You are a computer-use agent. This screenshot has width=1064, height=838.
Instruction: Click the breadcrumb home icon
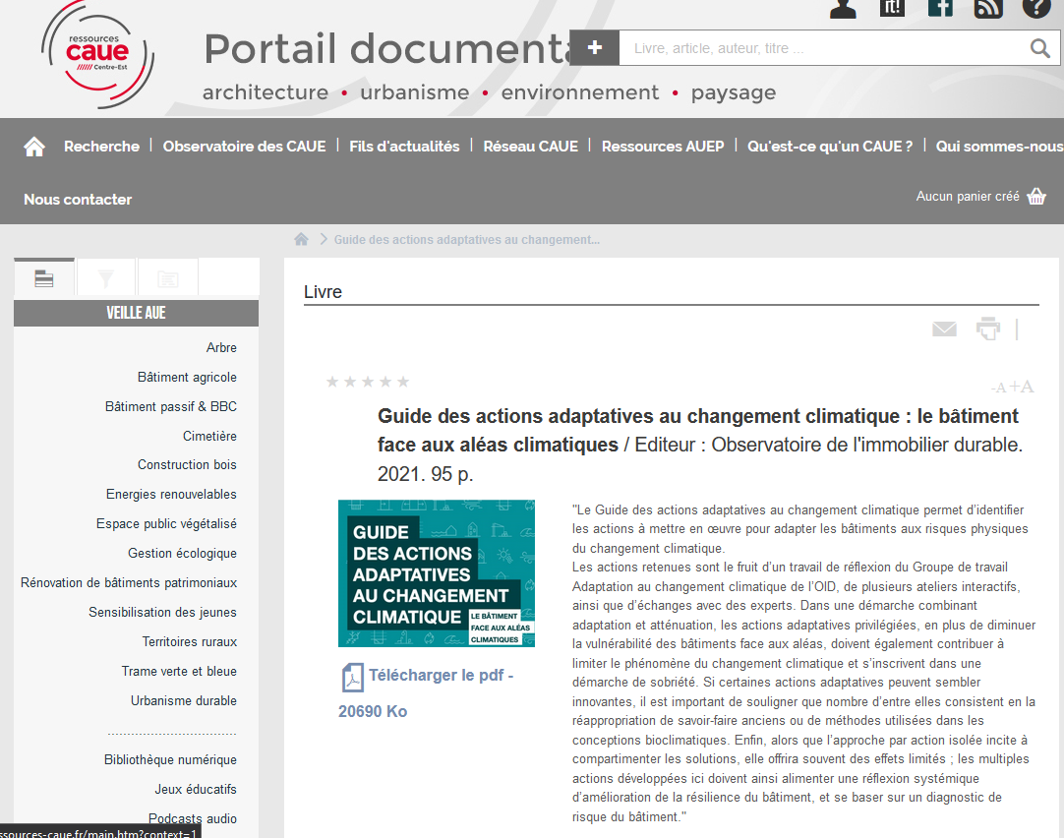coord(301,239)
